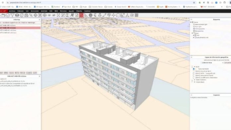Click the Editar button below the Informes list
The image size is (231, 130).
coord(6,73)
